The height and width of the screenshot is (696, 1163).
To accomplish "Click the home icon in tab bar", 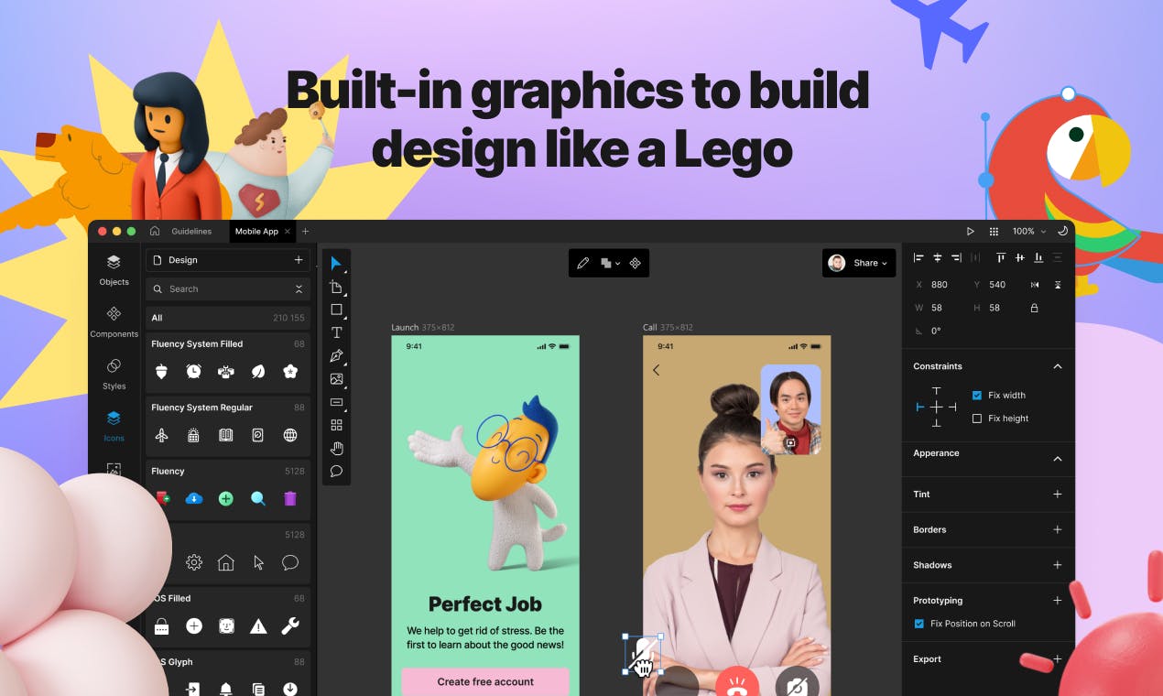I will pyautogui.click(x=155, y=232).
